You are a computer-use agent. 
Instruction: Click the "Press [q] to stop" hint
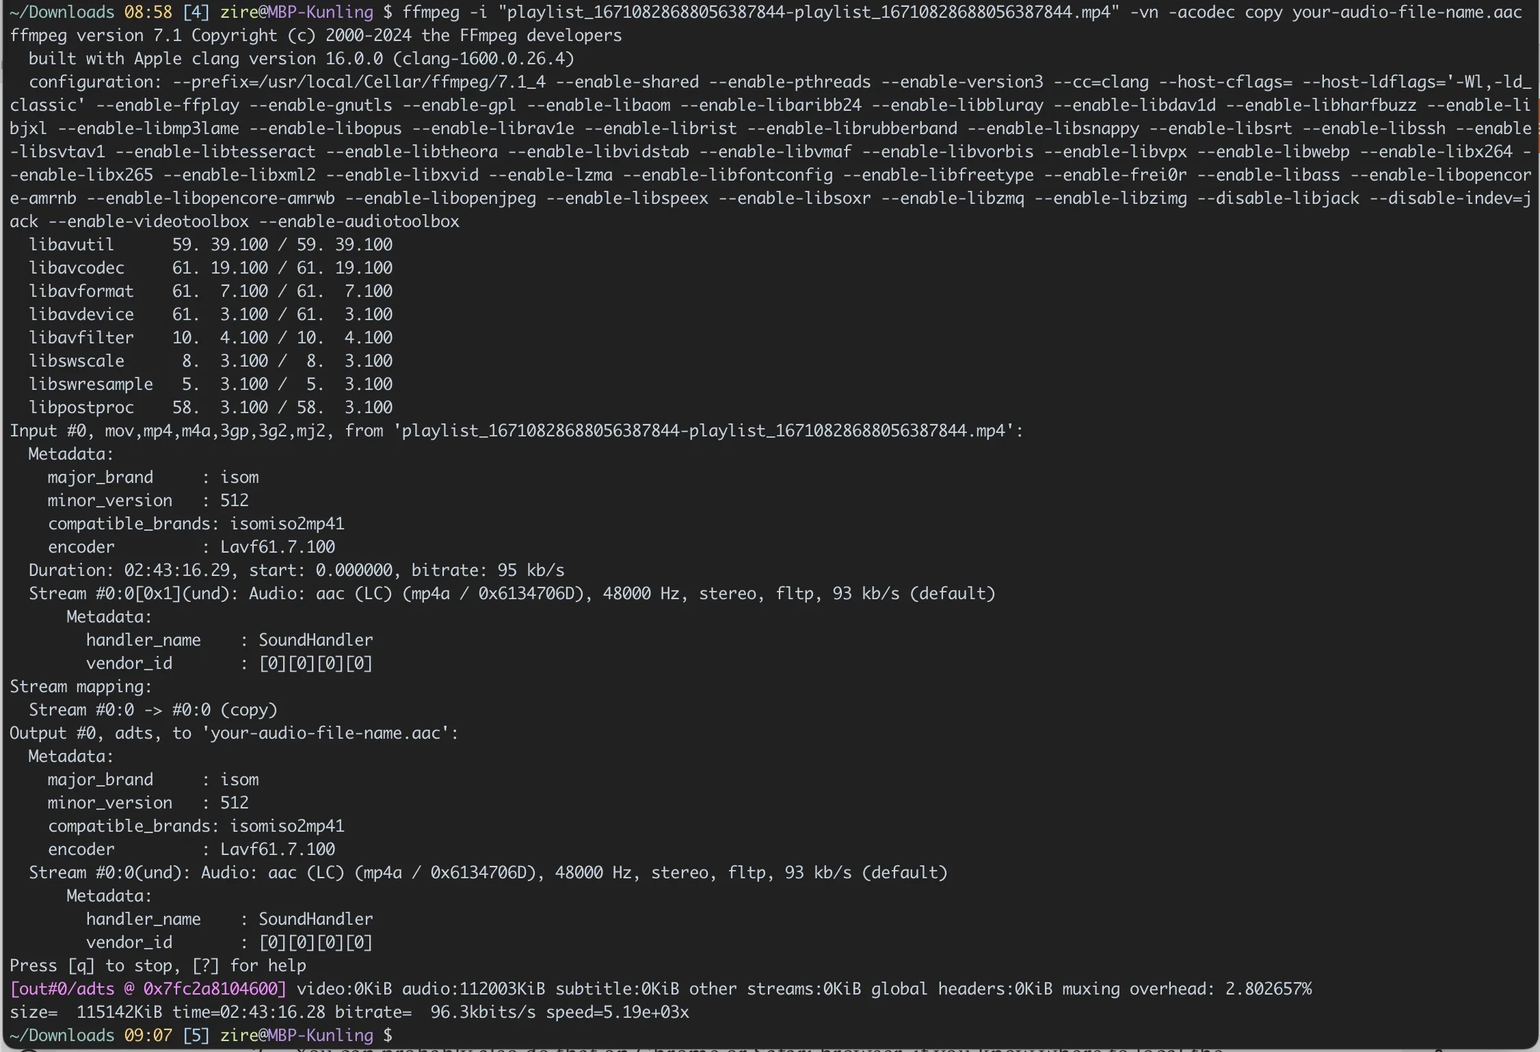click(x=157, y=966)
